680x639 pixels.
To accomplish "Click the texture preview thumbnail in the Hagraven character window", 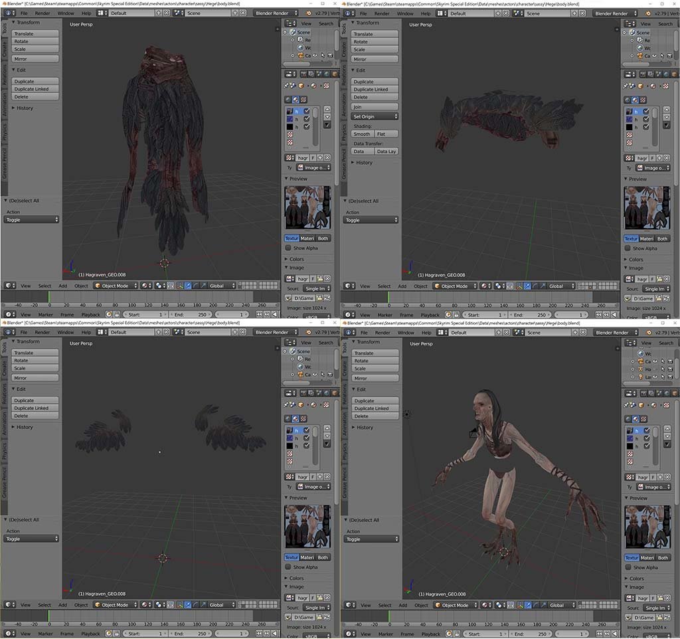I will coord(647,526).
